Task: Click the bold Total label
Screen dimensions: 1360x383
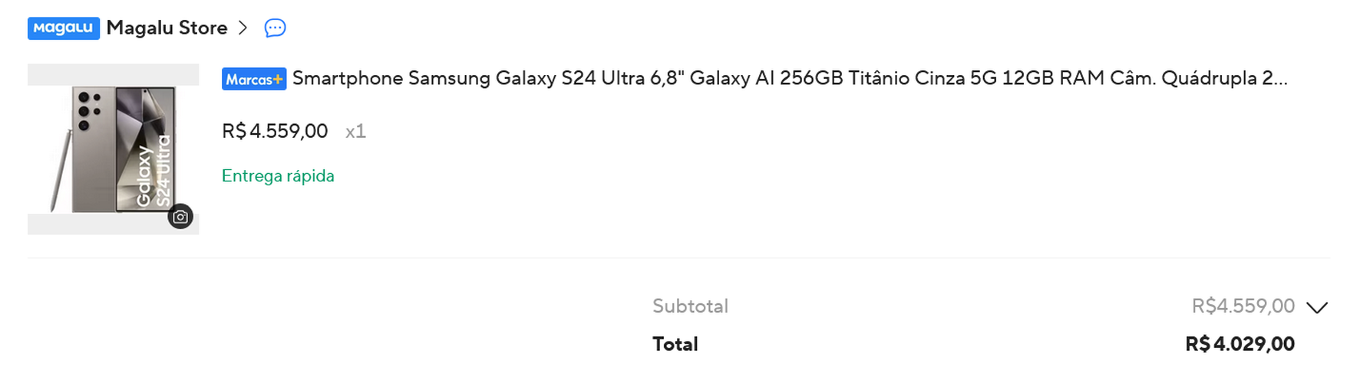Action: coord(675,344)
